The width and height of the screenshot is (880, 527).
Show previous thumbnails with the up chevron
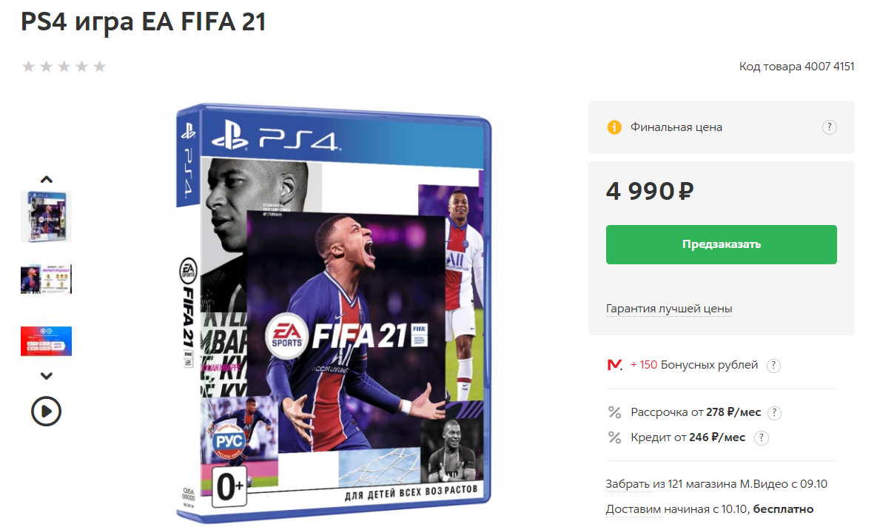pyautogui.click(x=47, y=180)
